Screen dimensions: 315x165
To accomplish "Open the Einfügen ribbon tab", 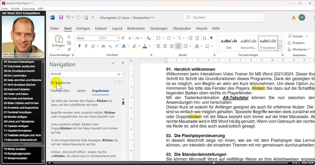I will 83,28.
